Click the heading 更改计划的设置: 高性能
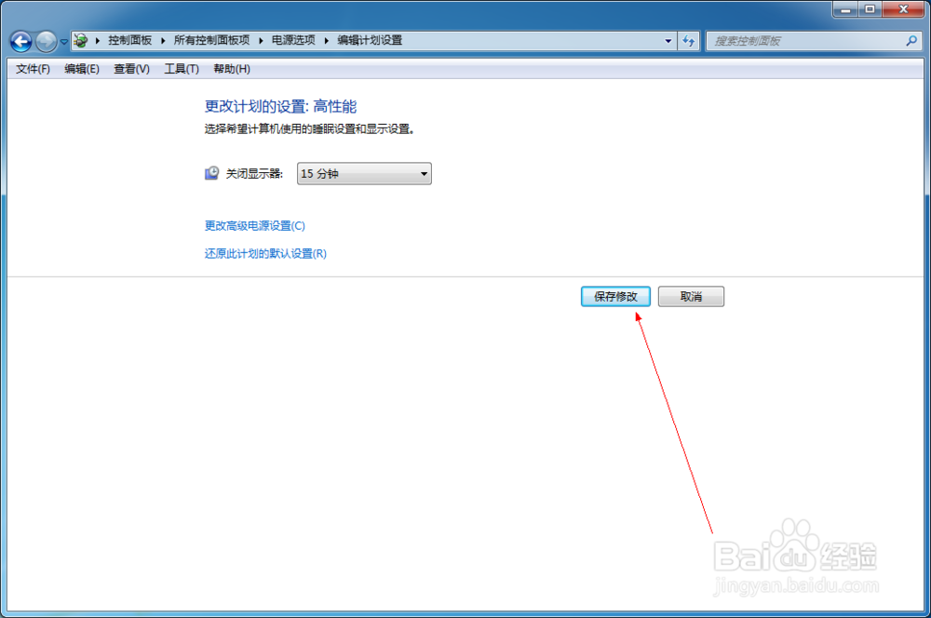The width and height of the screenshot is (931, 618). coord(280,106)
